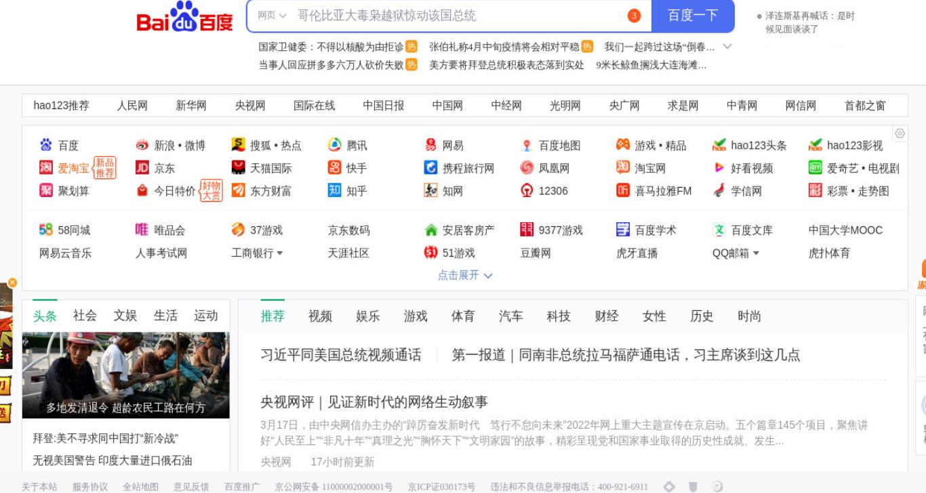Open site grid settings gear
Screen dimensions: 926x493
[900, 133]
